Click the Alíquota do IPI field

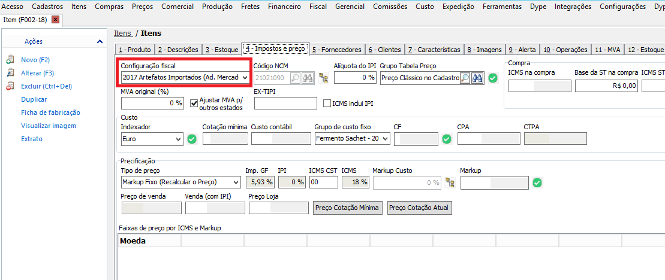click(x=356, y=78)
